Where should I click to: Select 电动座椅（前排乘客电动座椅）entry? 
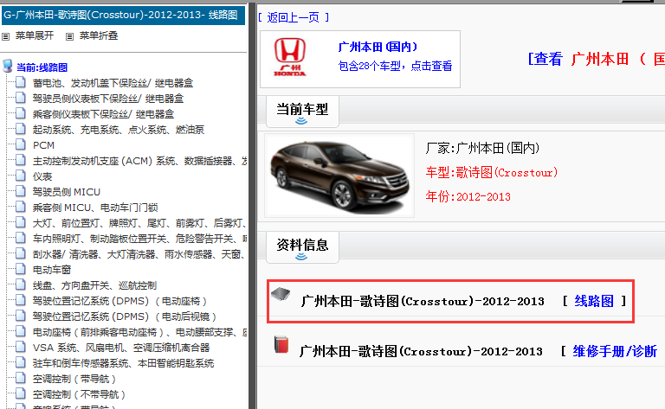(139, 332)
